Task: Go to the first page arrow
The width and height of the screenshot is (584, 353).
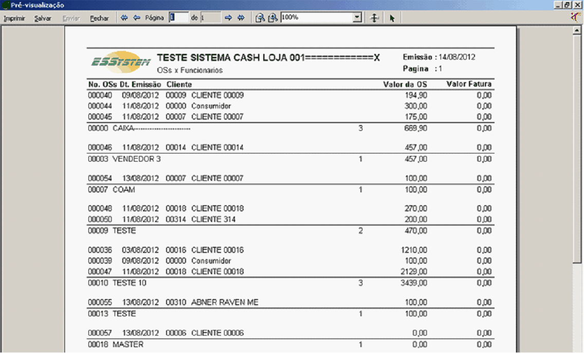Action: [x=124, y=18]
